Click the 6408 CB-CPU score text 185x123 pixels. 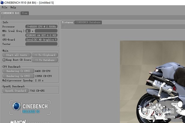[x=43, y=71]
